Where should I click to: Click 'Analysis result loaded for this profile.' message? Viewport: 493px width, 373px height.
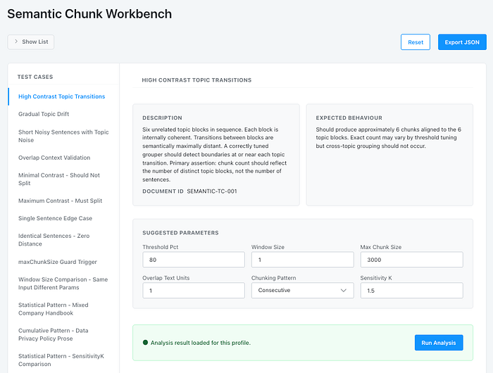click(201, 343)
